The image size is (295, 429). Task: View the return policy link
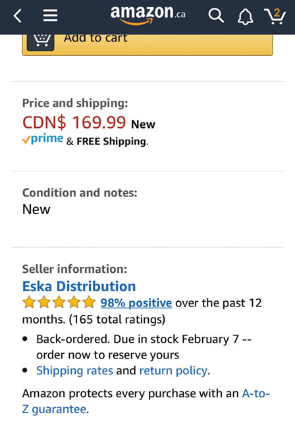click(174, 371)
